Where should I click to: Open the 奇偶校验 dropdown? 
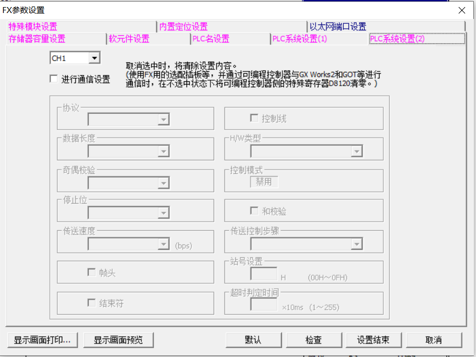pos(163,183)
